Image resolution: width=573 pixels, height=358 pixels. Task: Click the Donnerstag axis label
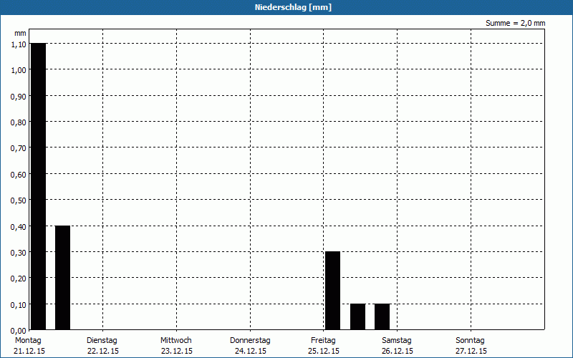250,340
